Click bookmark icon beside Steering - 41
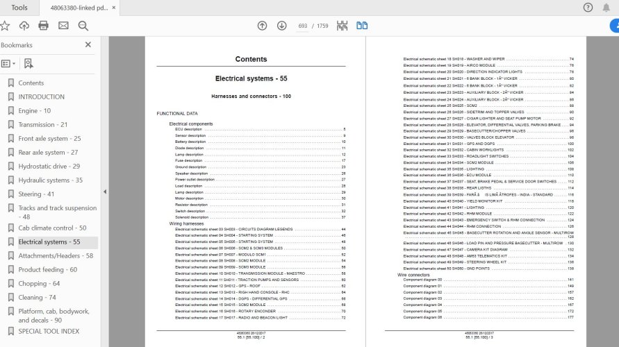 tap(11, 194)
